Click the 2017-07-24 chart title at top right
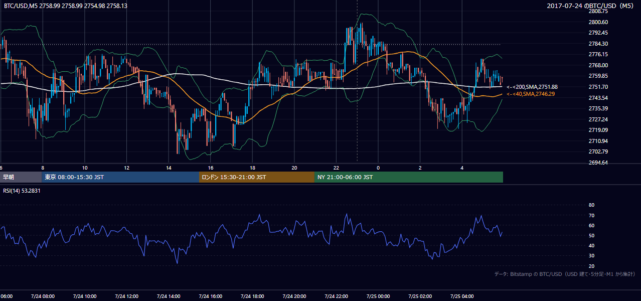641x301 pixels. coord(591,6)
